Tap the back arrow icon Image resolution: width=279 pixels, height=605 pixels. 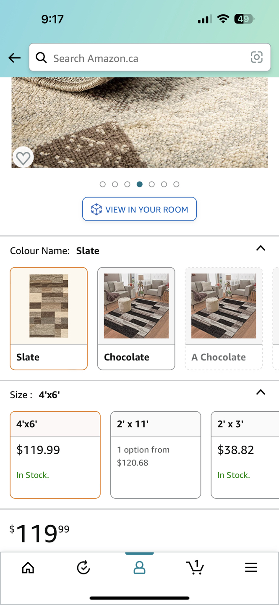tap(14, 58)
